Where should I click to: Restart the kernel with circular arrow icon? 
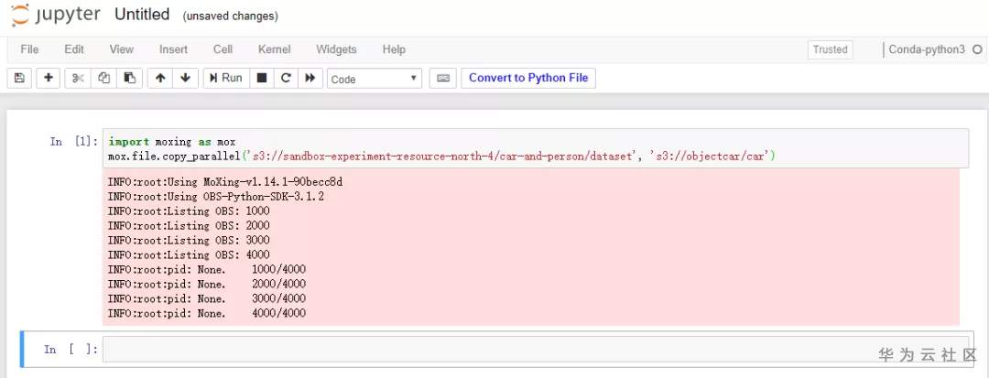tap(286, 79)
